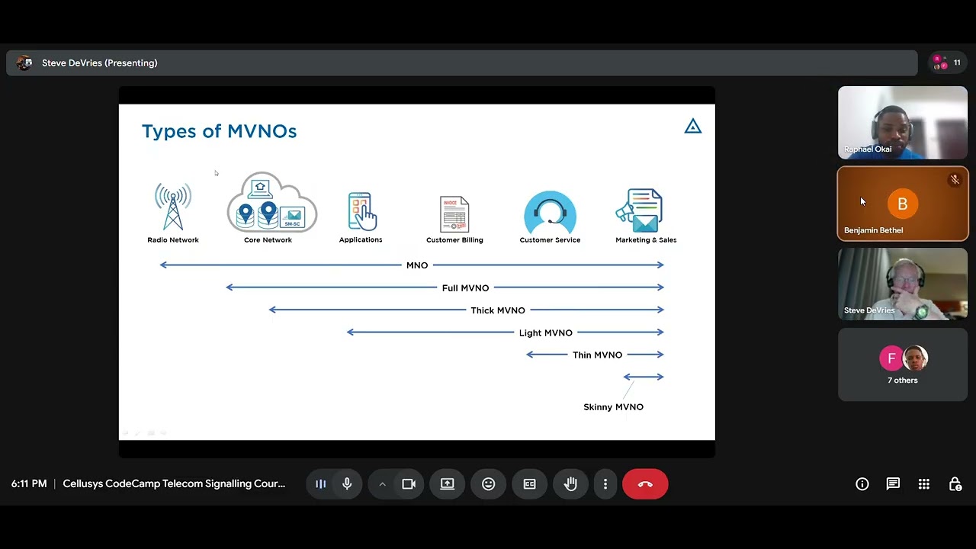Raise hand in the meeting
976x549 pixels.
point(570,484)
